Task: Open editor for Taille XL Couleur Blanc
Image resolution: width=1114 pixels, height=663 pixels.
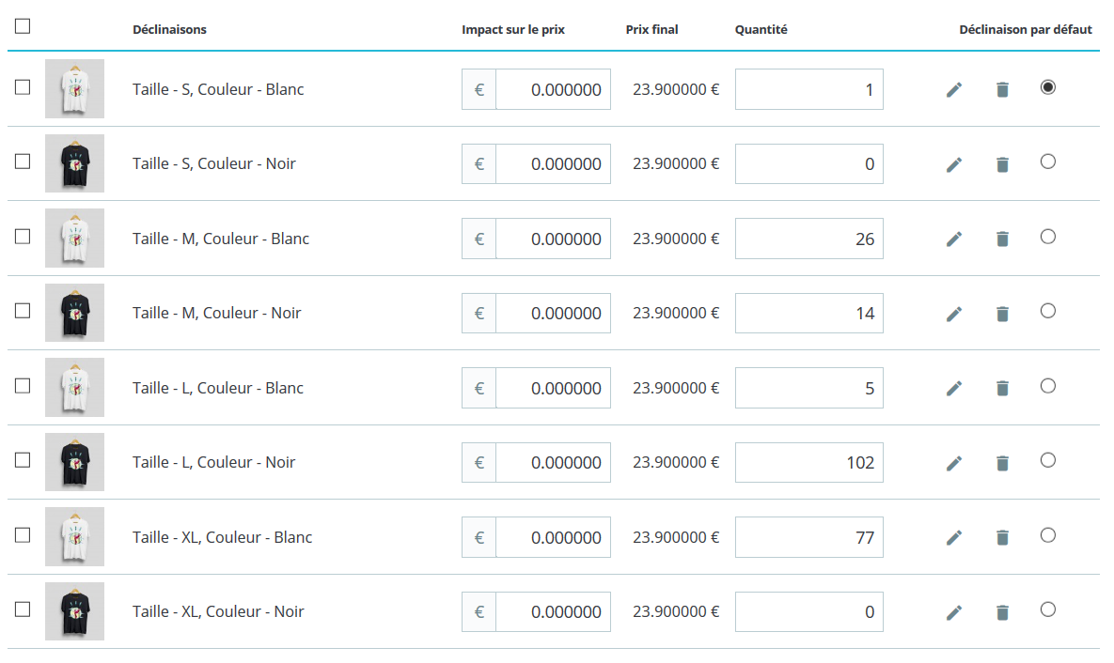Action: pos(954,538)
